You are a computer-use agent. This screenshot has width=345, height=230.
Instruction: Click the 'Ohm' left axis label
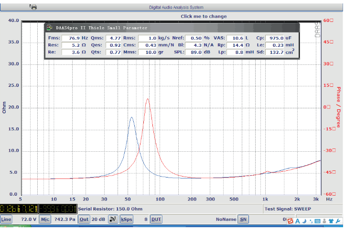(x=4, y=107)
